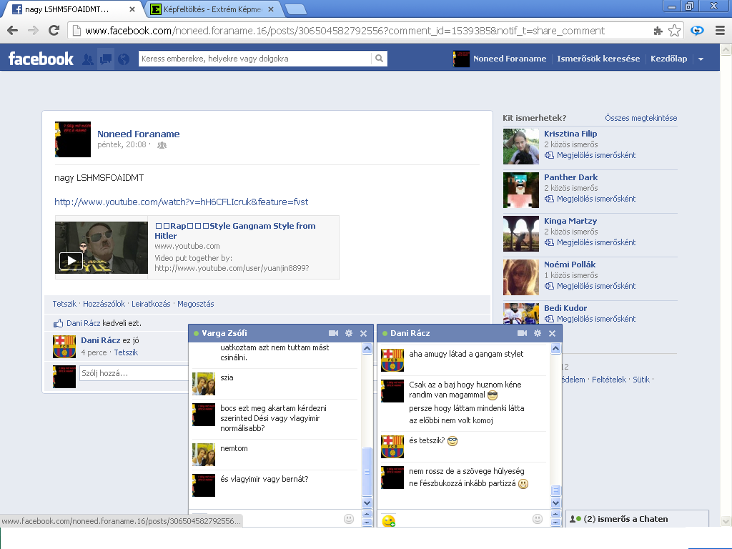Open the friend requests icon in header
732x549 pixels.
tap(88, 59)
